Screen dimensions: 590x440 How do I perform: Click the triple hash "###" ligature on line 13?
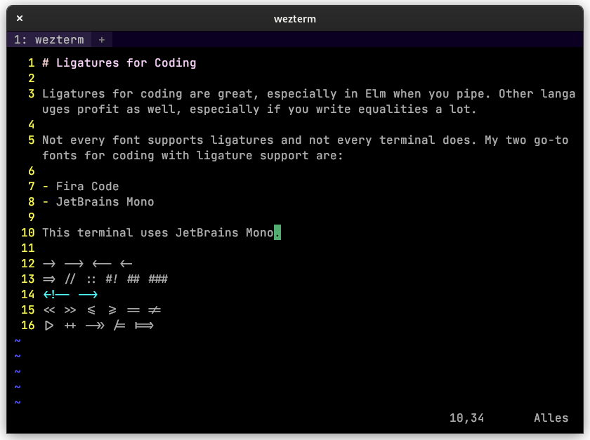pos(158,279)
